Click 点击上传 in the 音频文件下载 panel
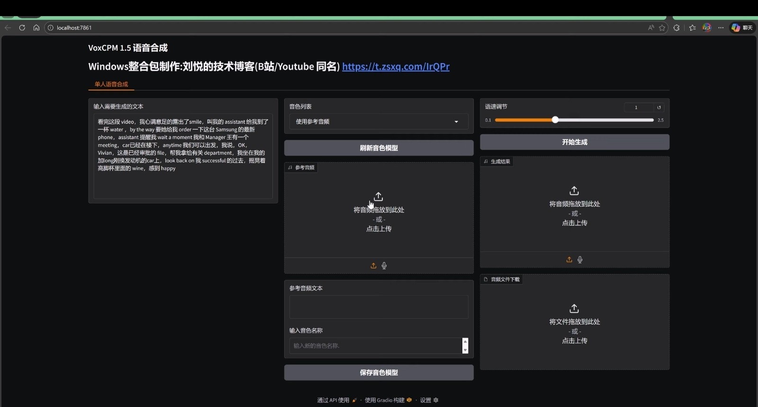This screenshot has width=758, height=407. (x=575, y=341)
